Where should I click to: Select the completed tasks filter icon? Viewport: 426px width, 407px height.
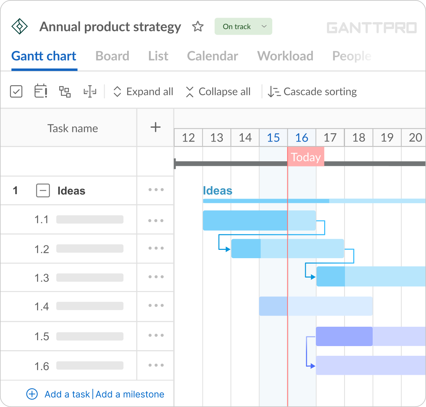[x=16, y=91]
